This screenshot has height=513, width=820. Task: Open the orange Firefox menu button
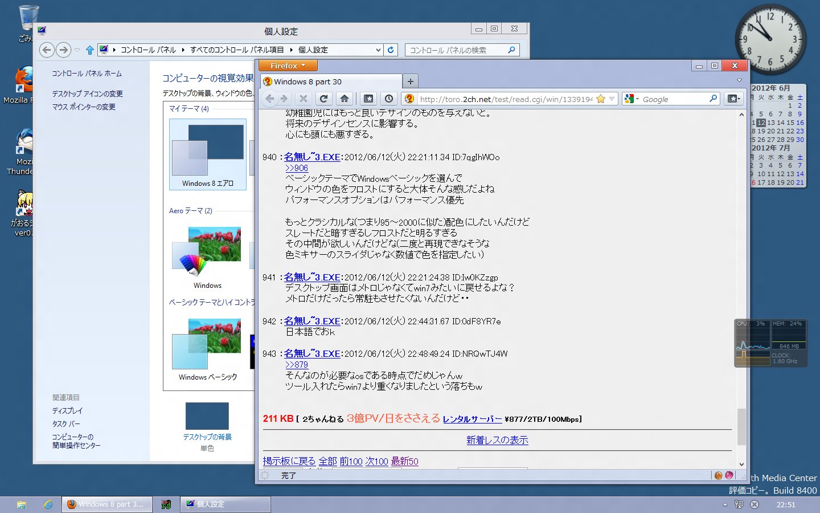coord(288,66)
